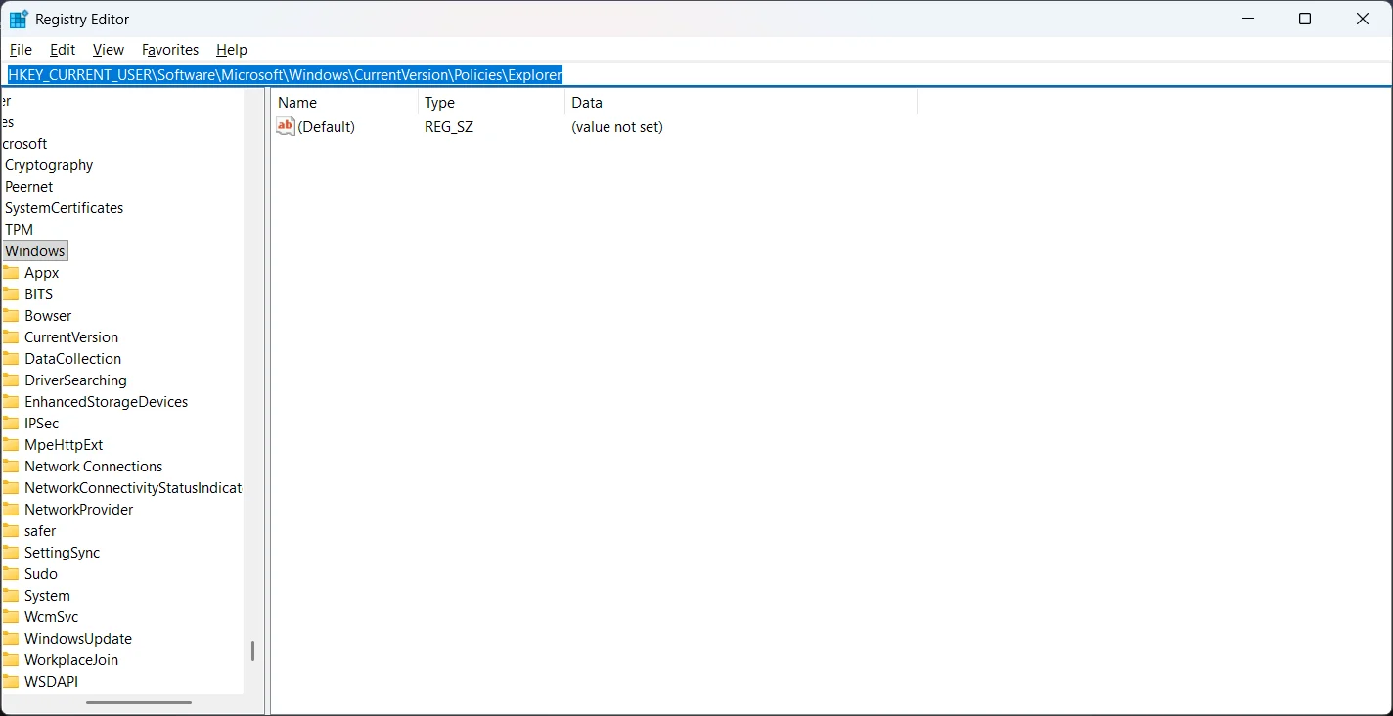This screenshot has width=1393, height=716.
Task: Open the Favorites menu
Action: (169, 49)
